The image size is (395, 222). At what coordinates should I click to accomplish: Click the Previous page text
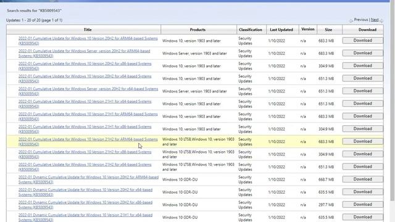(360, 20)
